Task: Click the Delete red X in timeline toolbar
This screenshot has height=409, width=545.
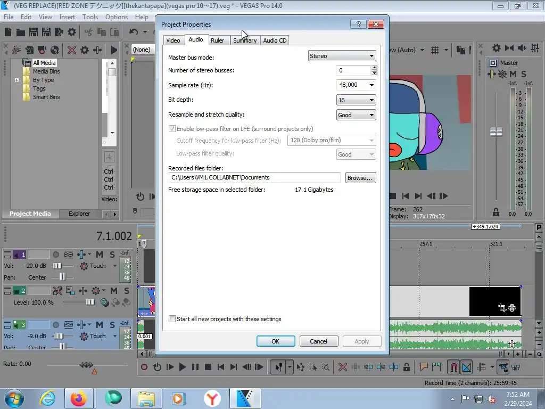Action: pyautogui.click(x=342, y=367)
